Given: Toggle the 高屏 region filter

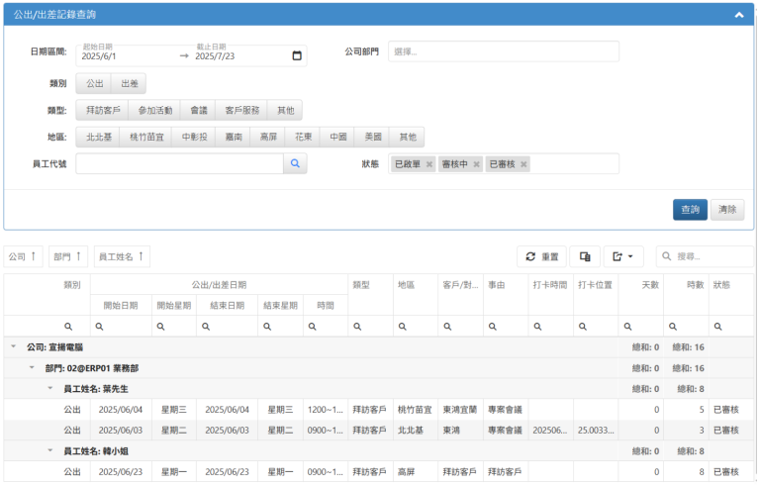Looking at the screenshot, I should tap(268, 137).
